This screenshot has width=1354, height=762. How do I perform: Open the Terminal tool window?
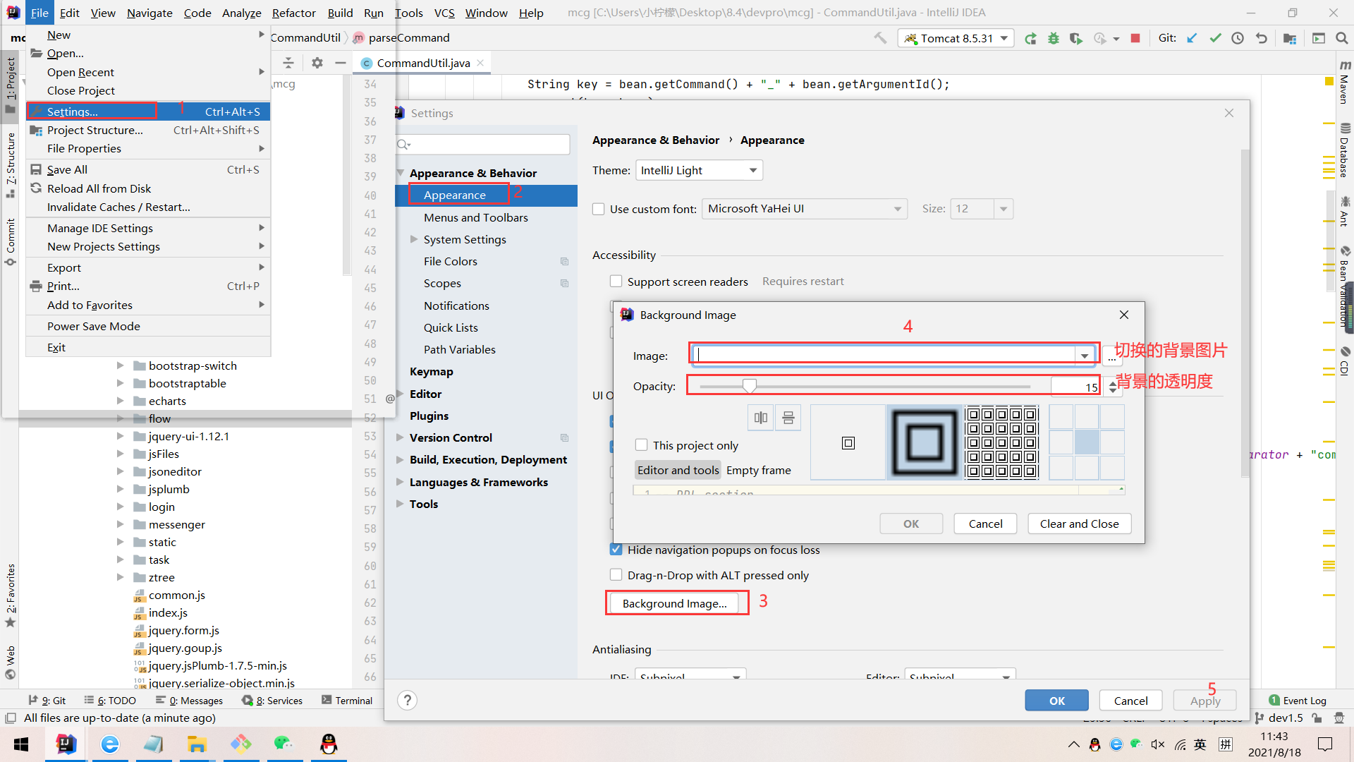point(347,701)
